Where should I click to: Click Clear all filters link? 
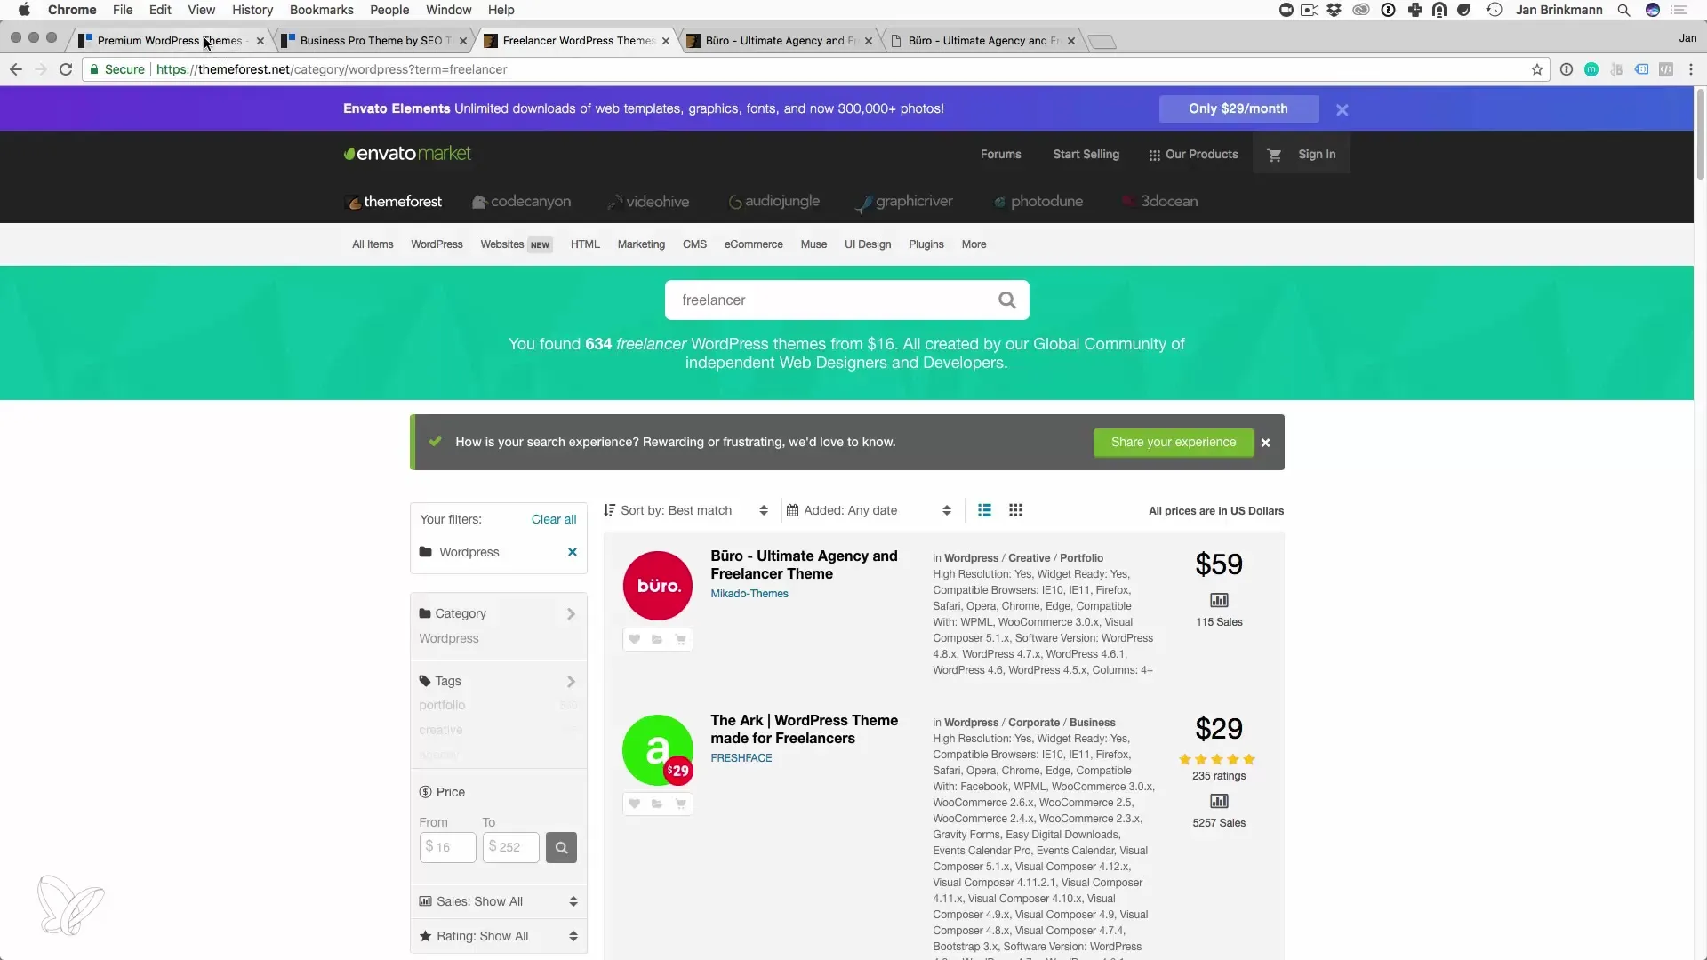554,519
